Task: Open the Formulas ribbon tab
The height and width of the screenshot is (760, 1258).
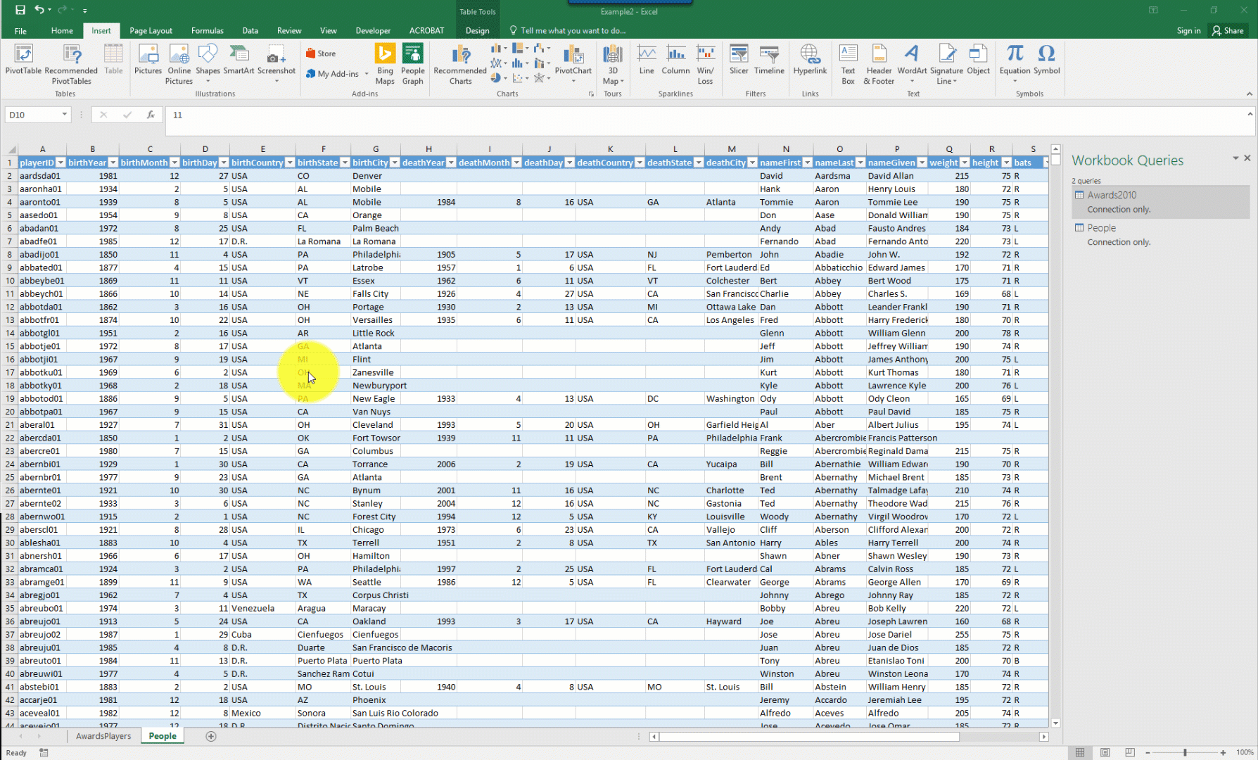Action: [207, 30]
